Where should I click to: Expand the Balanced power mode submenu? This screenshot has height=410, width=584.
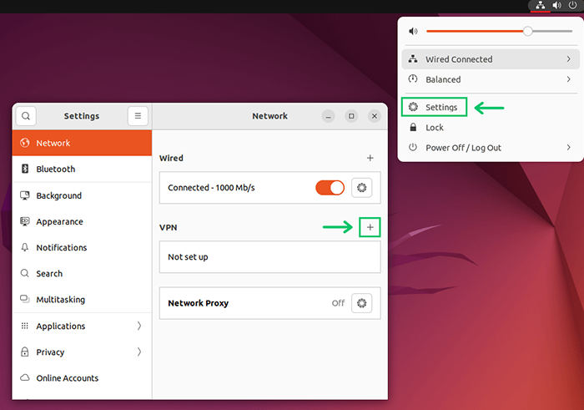click(491, 79)
